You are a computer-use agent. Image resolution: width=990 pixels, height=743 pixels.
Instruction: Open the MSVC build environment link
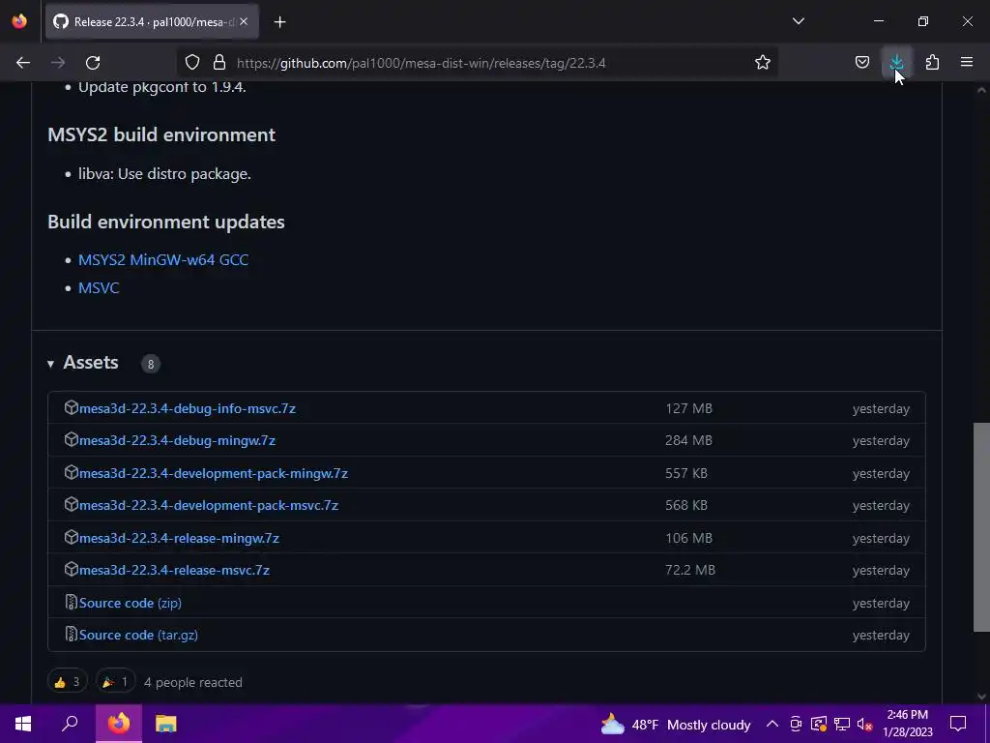pos(99,287)
